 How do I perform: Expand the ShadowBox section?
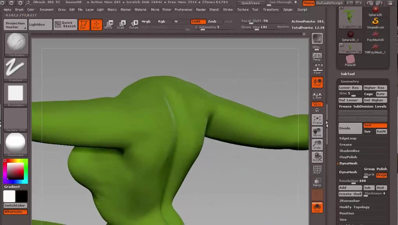(349, 151)
